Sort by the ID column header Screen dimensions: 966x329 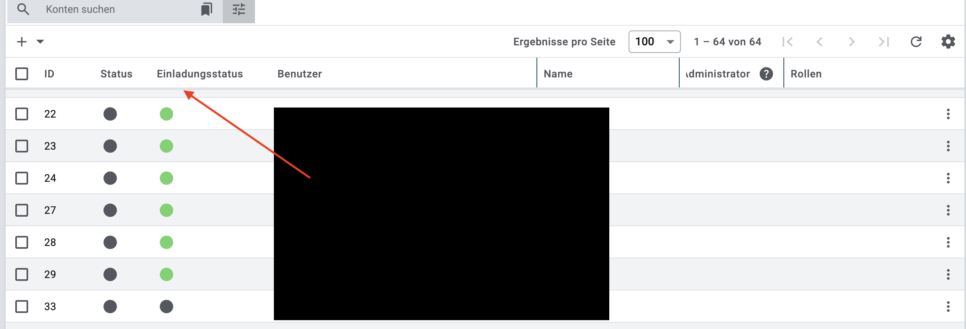(x=49, y=74)
